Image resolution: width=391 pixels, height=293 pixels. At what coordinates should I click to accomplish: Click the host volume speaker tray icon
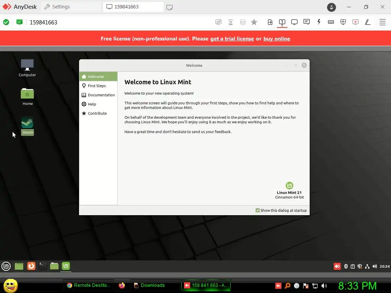(x=324, y=285)
